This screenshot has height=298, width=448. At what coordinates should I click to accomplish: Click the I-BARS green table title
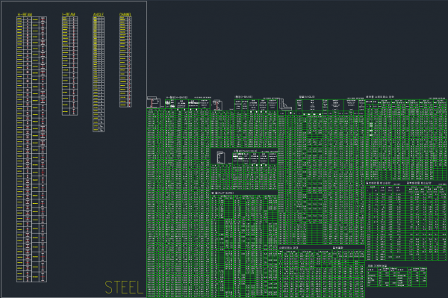pos(243,97)
